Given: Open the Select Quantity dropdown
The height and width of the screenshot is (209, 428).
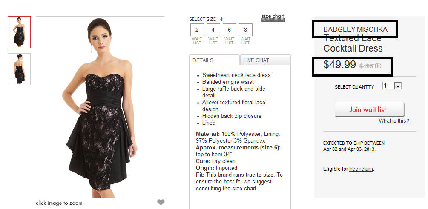Looking at the screenshot, I should (x=392, y=86).
